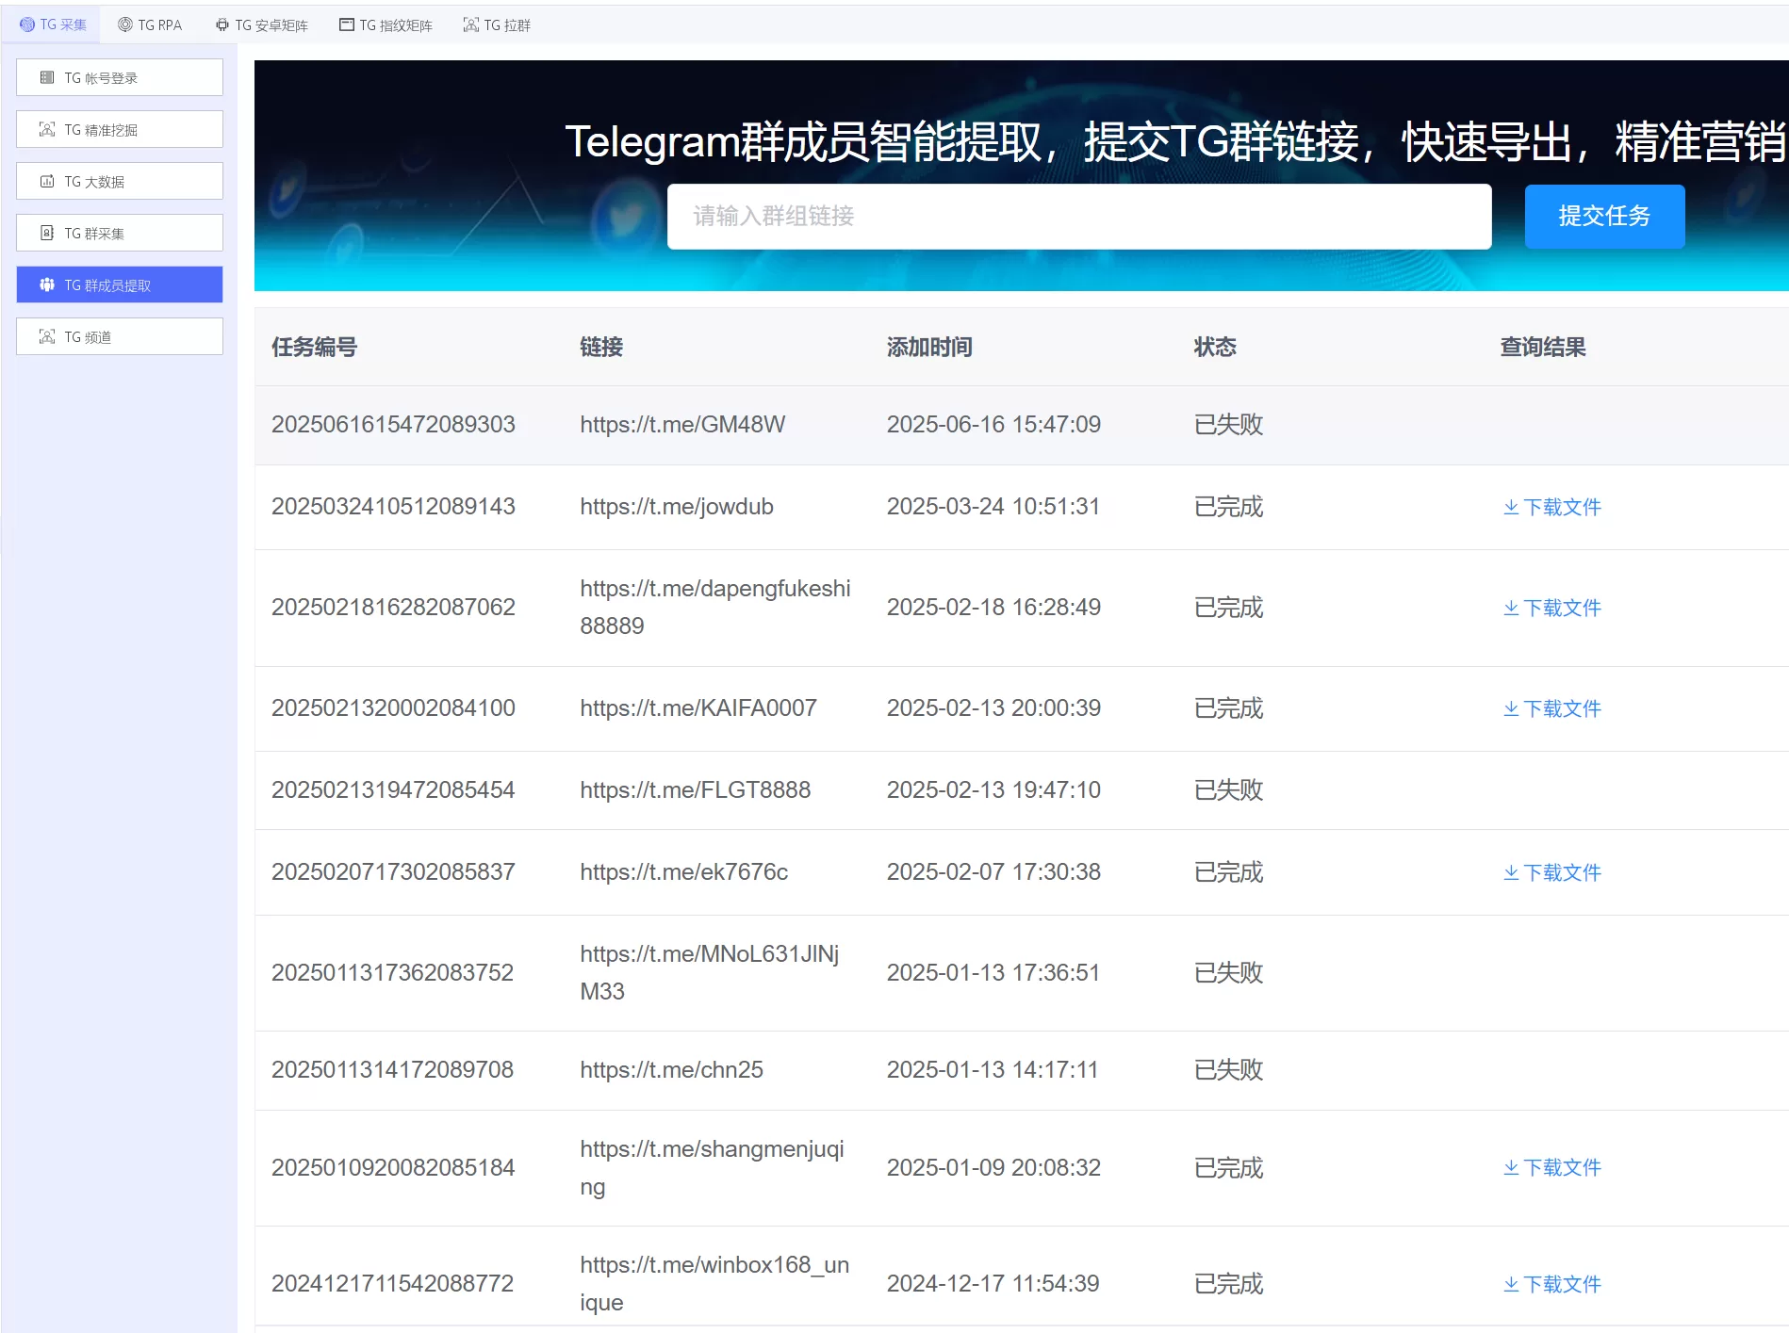
Task: Click the TG 安卓矩阵 chip icon
Action: 222,24
